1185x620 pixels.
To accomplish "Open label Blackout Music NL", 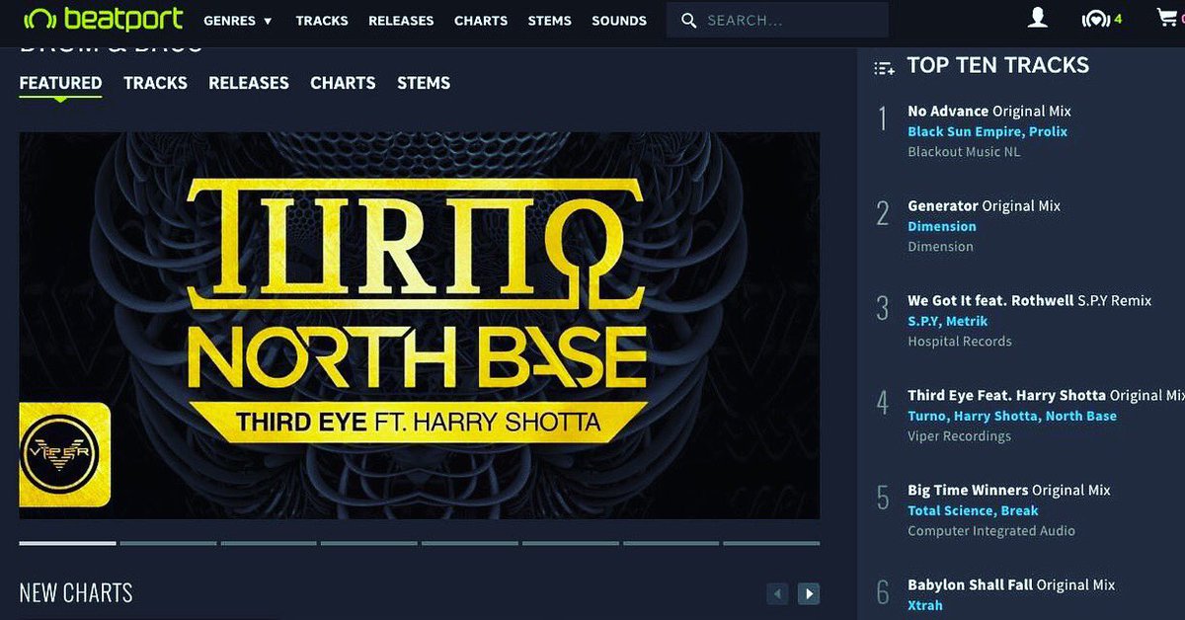I will pyautogui.click(x=964, y=152).
